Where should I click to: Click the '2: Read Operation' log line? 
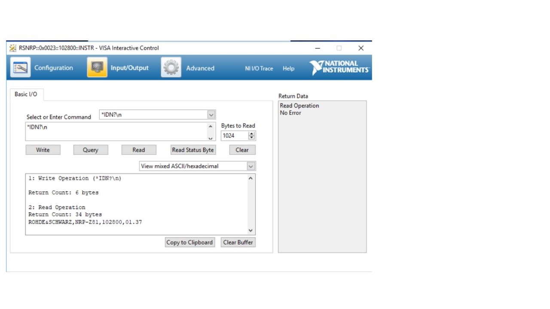tap(57, 207)
